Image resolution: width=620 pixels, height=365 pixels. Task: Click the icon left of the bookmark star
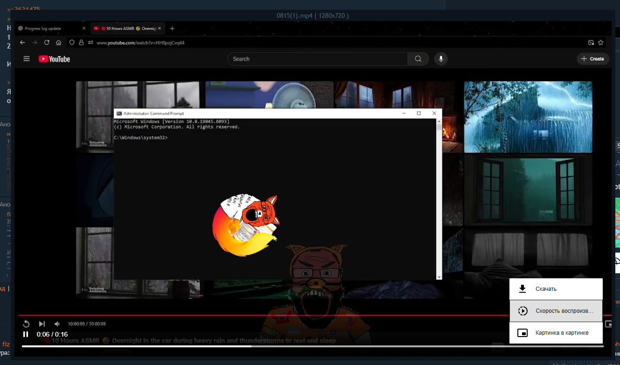coord(591,42)
